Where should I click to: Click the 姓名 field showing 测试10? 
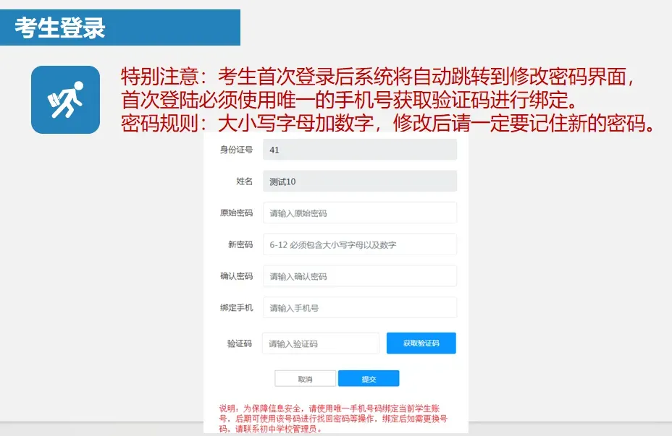click(360, 181)
